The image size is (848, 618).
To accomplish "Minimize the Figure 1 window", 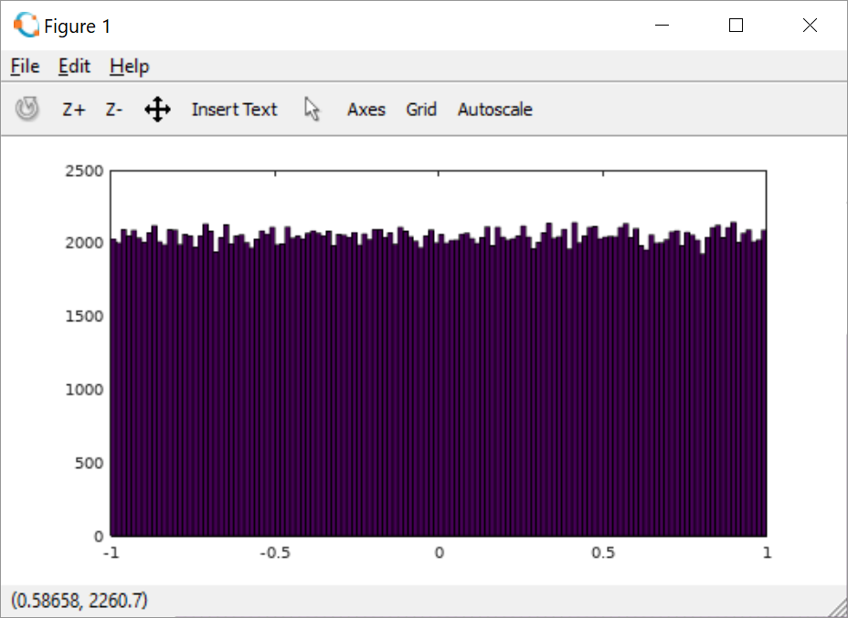I will pos(662,26).
